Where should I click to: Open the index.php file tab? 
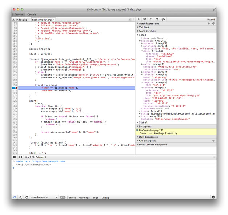coord(21,19)
